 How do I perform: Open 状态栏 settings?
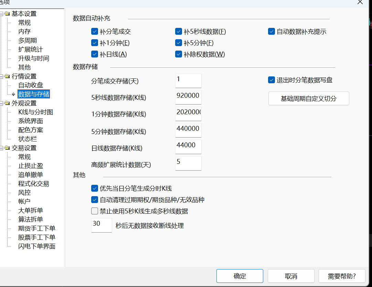(28, 139)
